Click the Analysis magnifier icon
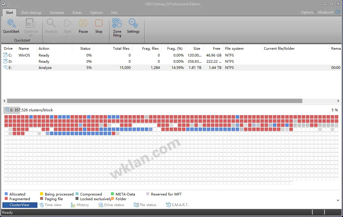 51,23
